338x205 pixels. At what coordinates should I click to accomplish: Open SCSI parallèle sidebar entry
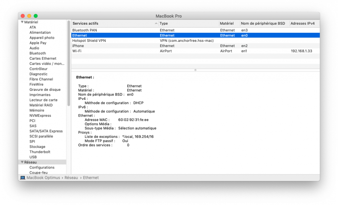pyautogui.click(x=41, y=136)
